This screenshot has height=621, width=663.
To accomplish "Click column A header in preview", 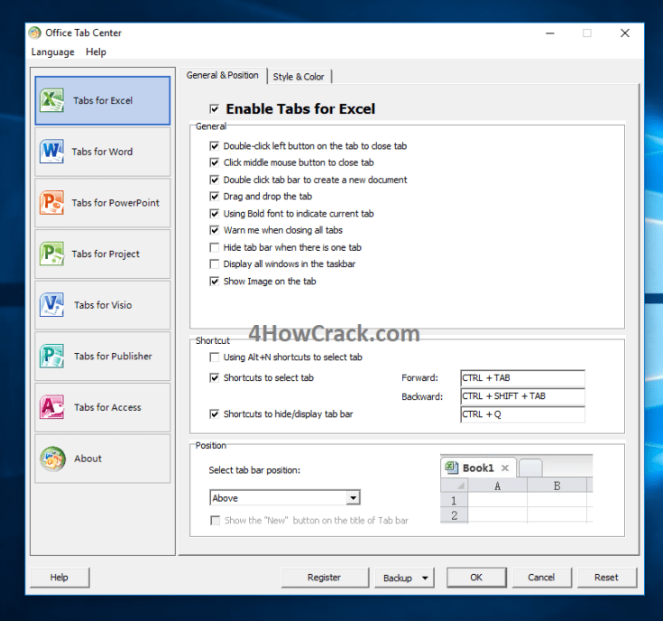I will (497, 486).
